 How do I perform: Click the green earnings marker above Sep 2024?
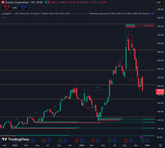point(60,141)
